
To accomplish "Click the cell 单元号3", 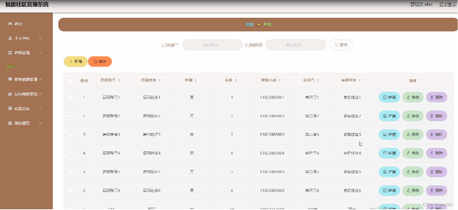I will coord(312,135).
